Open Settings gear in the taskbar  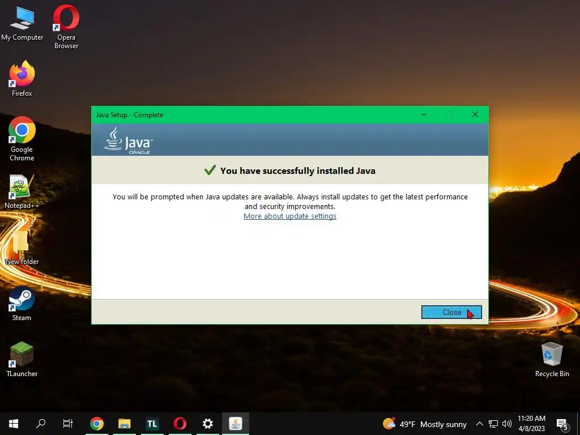coord(207,424)
